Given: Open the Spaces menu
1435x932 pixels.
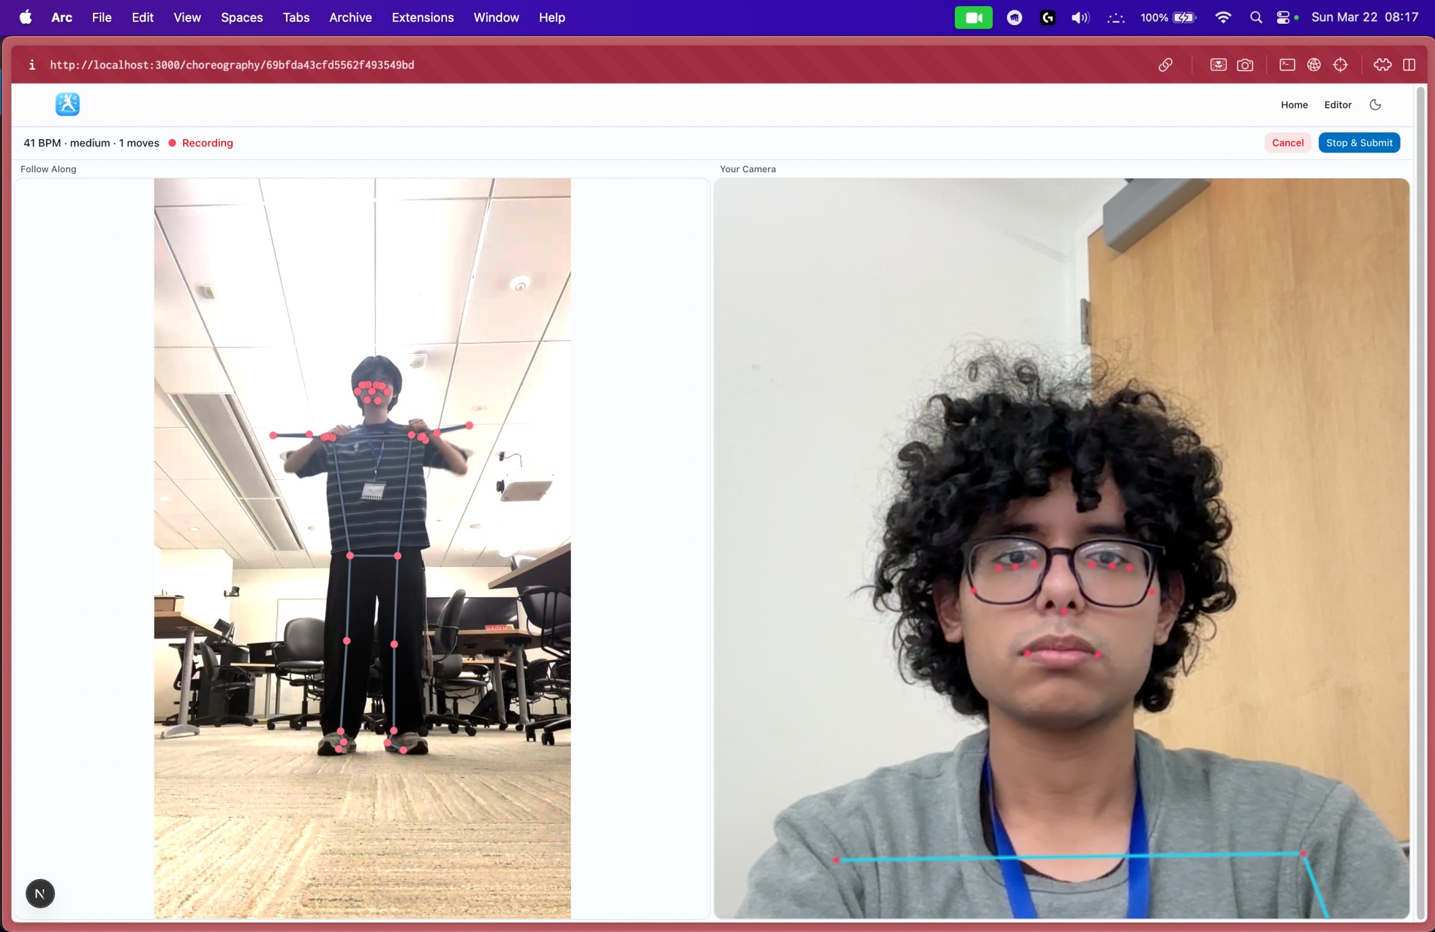Looking at the screenshot, I should click(241, 18).
